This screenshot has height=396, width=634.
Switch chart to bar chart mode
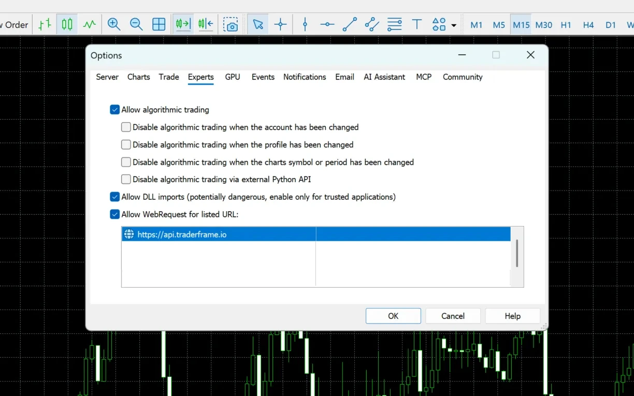pyautogui.click(x=45, y=24)
